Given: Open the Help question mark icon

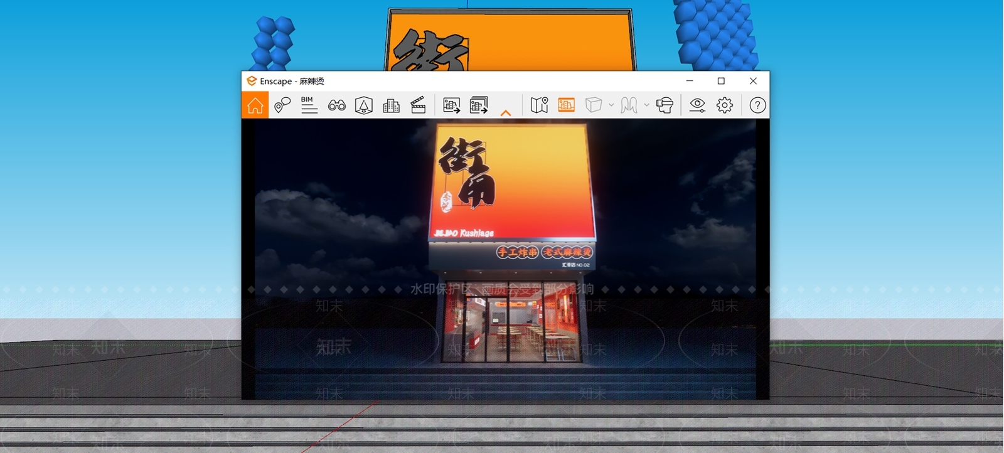Looking at the screenshot, I should pos(757,105).
